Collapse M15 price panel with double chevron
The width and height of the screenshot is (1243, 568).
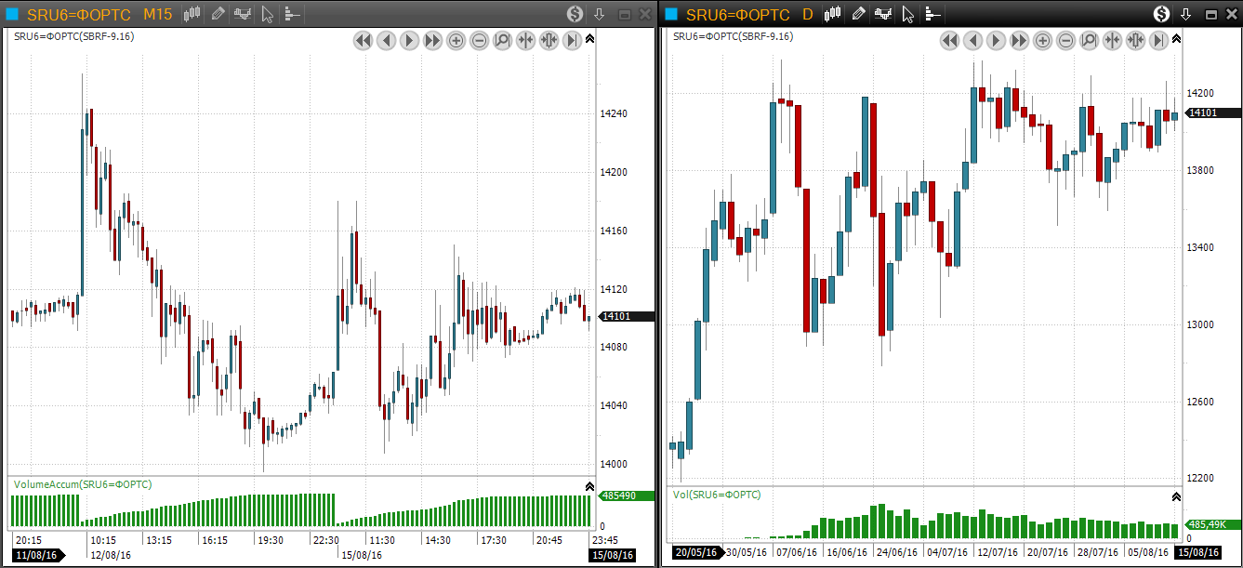click(589, 38)
